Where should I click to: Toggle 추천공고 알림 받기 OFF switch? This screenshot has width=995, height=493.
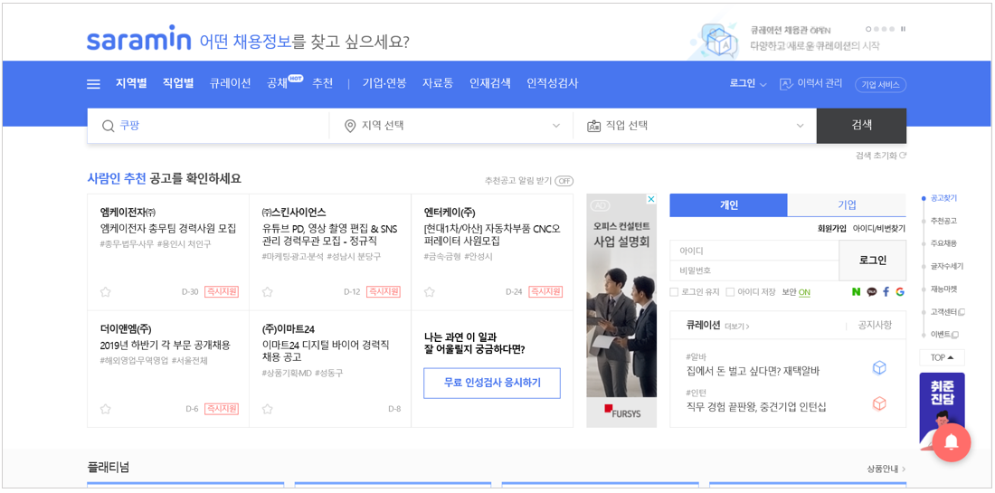click(564, 181)
